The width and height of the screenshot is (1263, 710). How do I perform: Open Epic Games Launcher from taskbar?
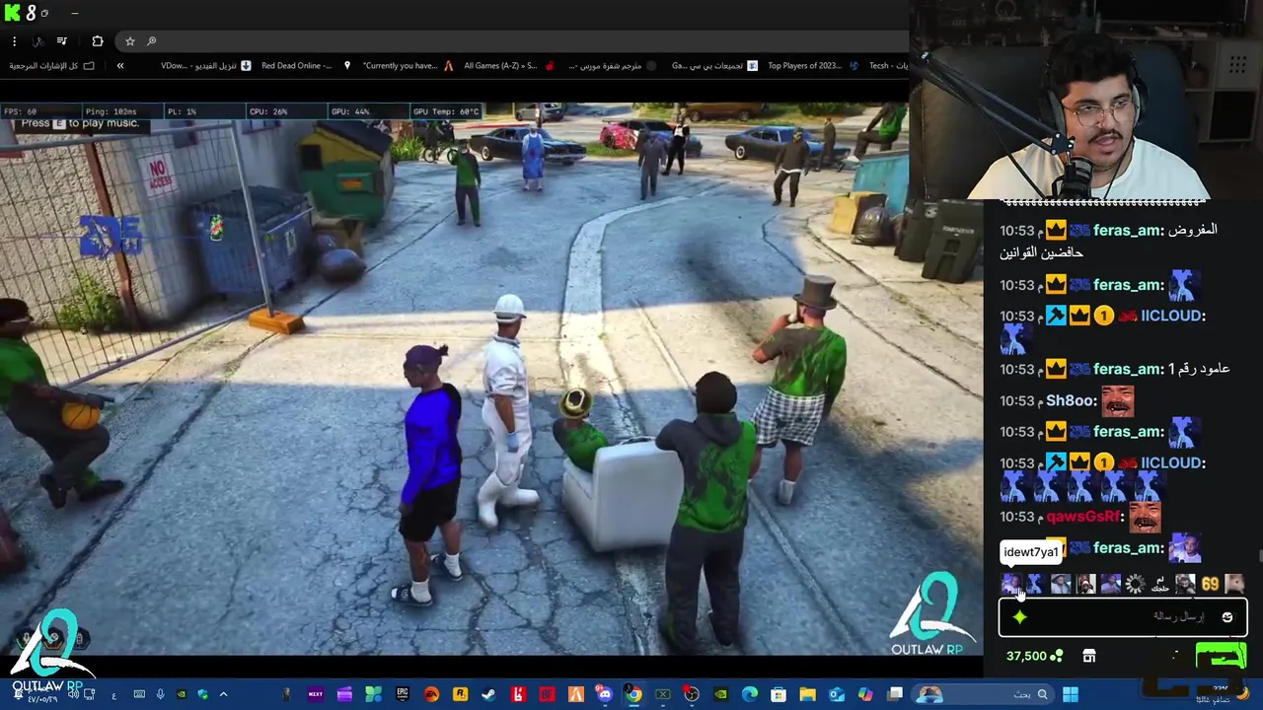[x=403, y=694]
